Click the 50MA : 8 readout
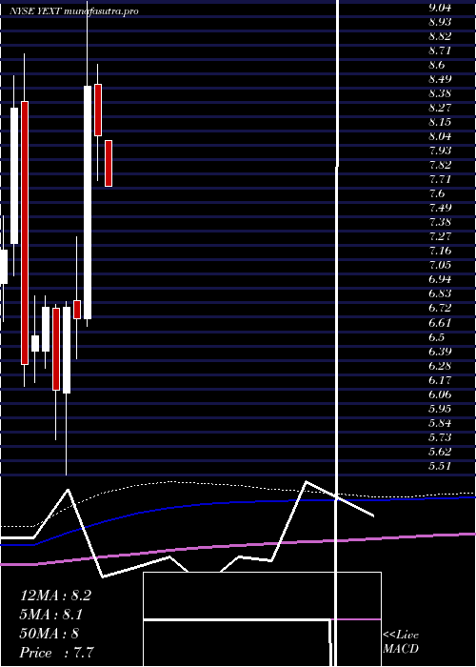Image resolution: width=476 pixels, height=667 pixels. (x=49, y=634)
